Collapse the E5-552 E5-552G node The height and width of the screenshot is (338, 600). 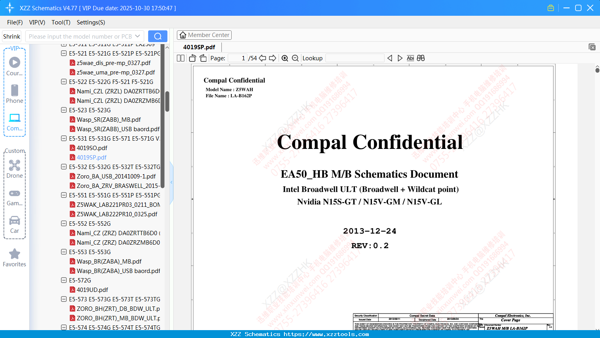click(64, 223)
